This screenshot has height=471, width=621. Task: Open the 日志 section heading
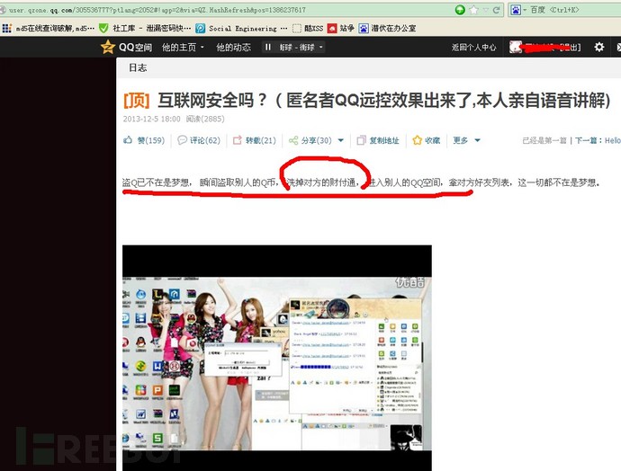[138, 67]
